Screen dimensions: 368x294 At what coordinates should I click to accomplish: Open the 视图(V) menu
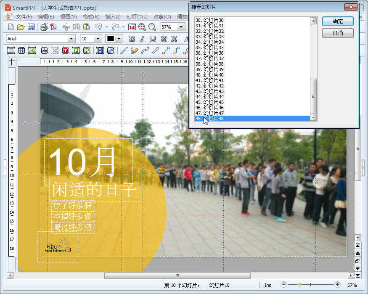[x=68, y=17]
